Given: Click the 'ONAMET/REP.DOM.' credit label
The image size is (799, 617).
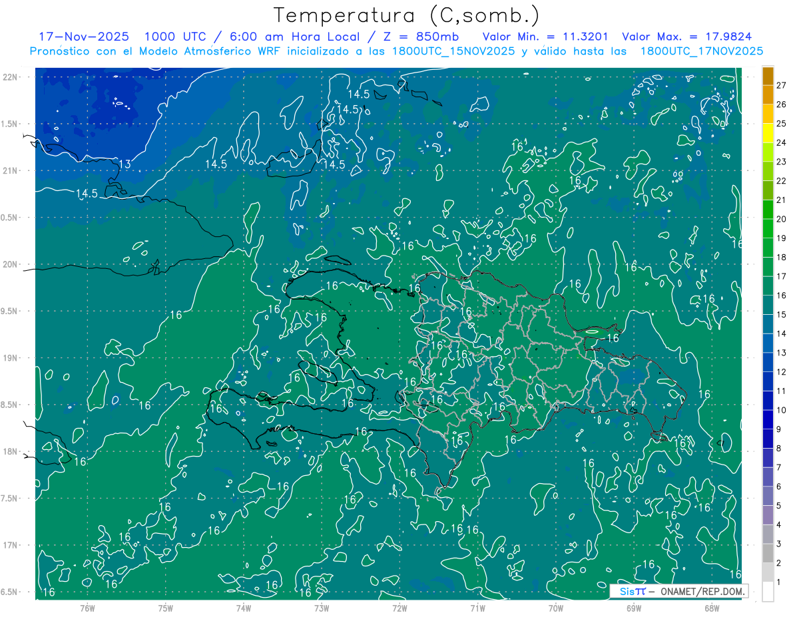Looking at the screenshot, I should click(x=701, y=591).
